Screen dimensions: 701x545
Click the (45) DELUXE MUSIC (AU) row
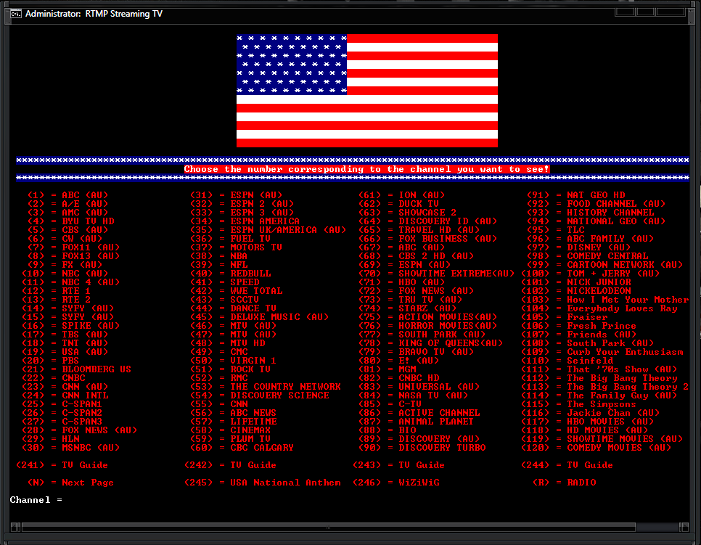[260, 317]
